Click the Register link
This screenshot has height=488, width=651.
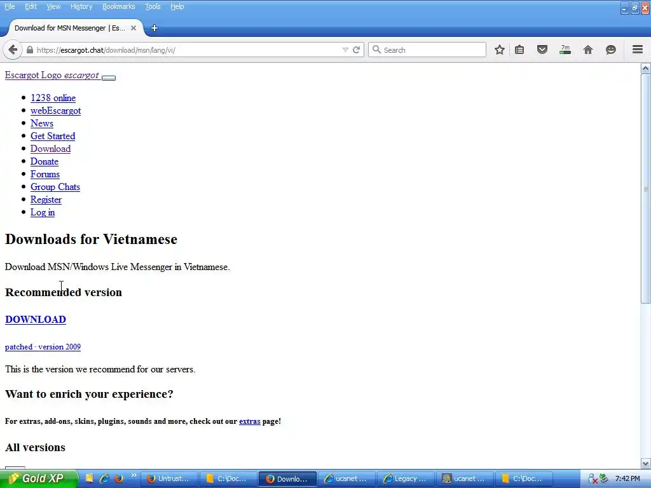[x=46, y=200]
